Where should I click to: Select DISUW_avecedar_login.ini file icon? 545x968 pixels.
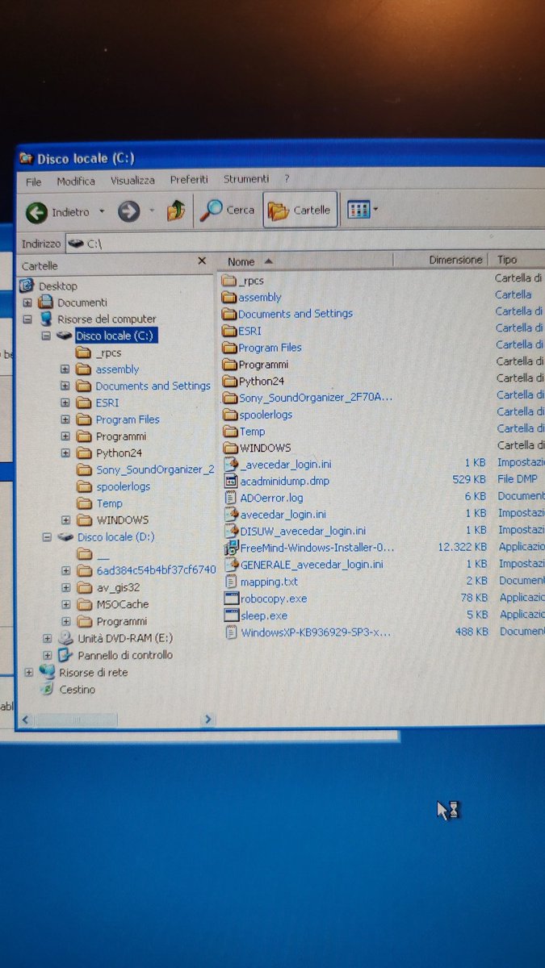pos(230,531)
